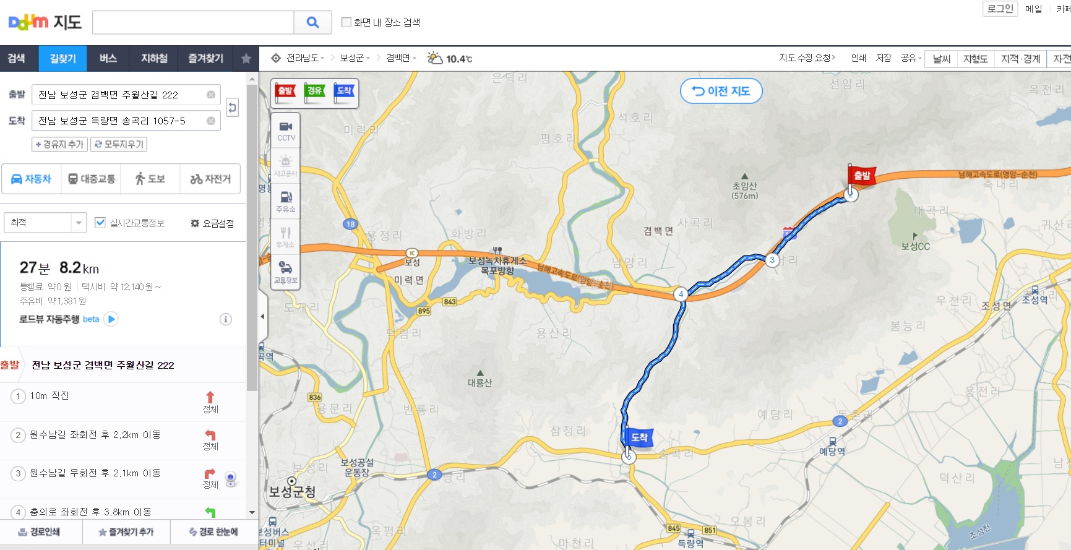Play the roadview auto-drive (로드뷰 자동주행)
The image size is (1071, 550).
coord(111,319)
